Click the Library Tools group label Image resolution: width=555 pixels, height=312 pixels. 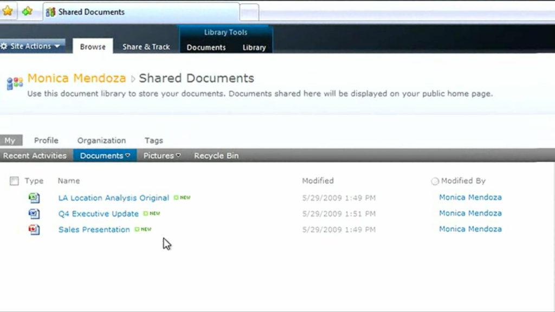coord(225,32)
